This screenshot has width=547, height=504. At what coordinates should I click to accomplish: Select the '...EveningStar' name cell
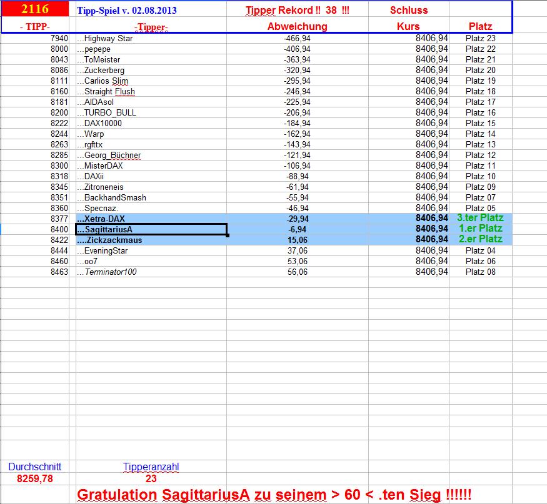[151, 251]
